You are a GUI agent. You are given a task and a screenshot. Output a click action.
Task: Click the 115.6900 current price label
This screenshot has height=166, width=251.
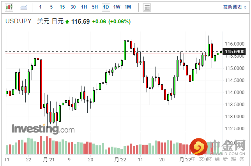point(235,51)
